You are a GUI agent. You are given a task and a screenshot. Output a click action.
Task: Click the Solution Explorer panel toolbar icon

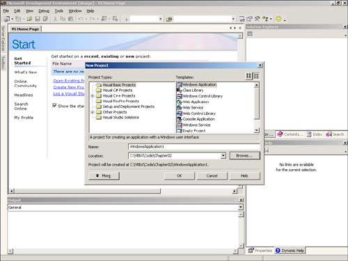[250, 34]
